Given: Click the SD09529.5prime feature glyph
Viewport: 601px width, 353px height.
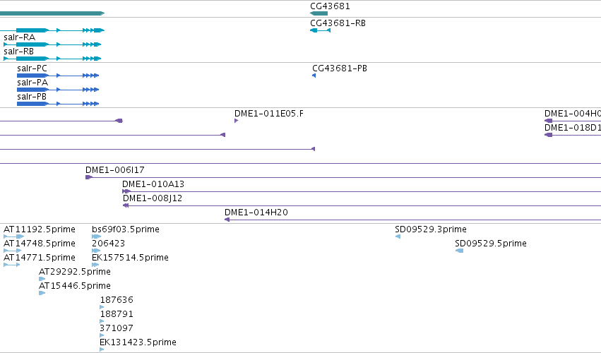Looking at the screenshot, I should [x=459, y=251].
